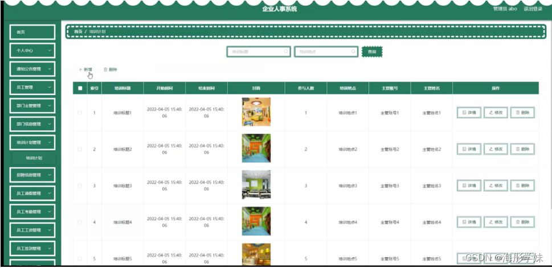Click cell 培训地点3
552x268 pixels.
tap(348, 185)
